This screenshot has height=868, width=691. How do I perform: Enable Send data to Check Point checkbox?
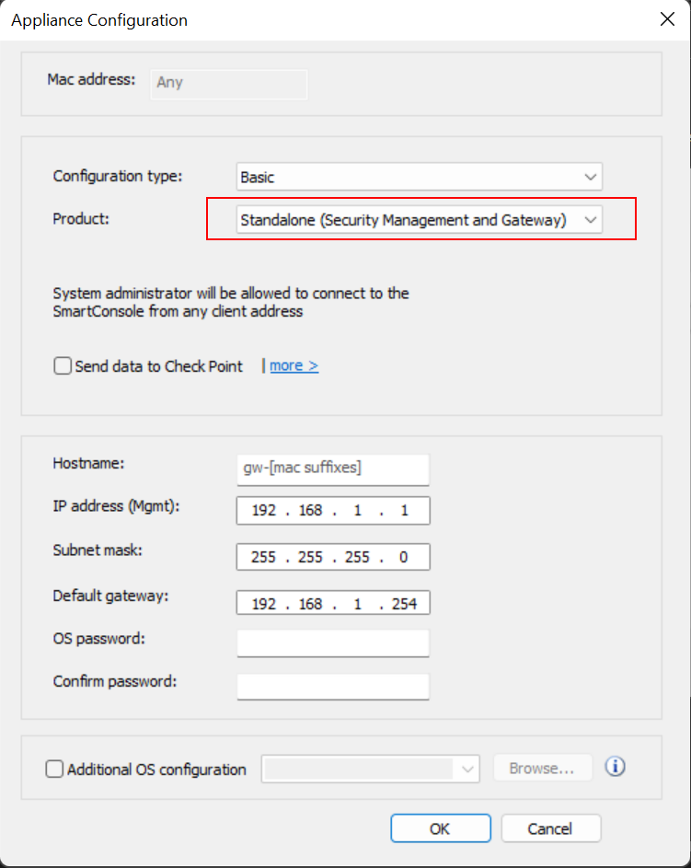tap(63, 366)
